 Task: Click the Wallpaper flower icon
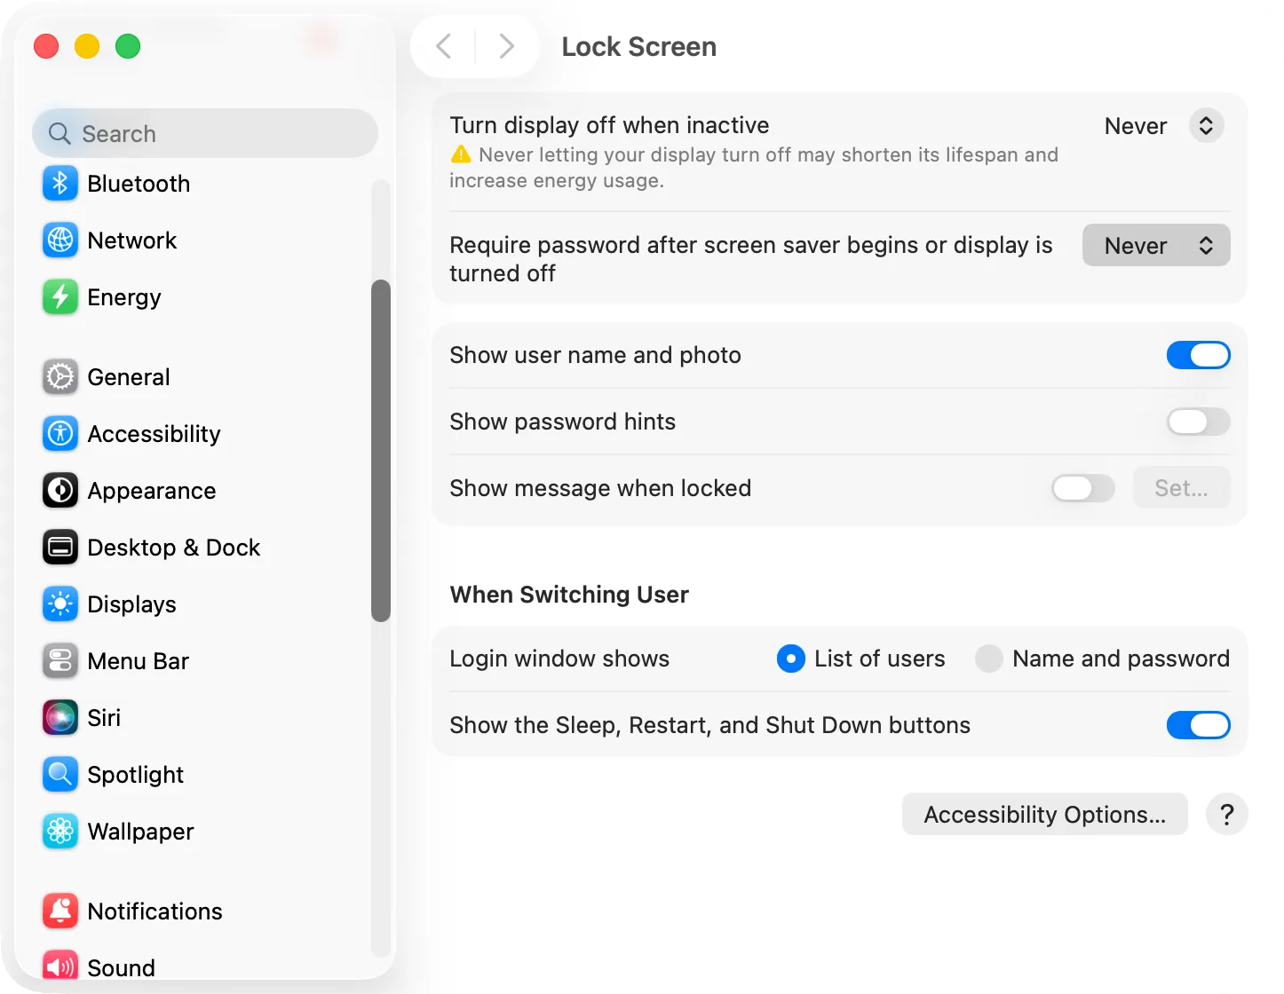60,832
